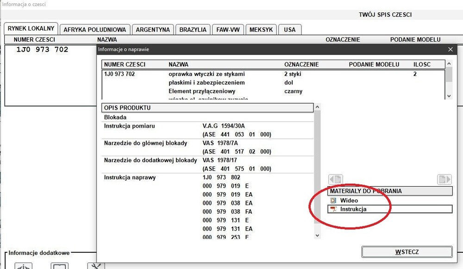Switch to the BRAZYLIA tab
The width and height of the screenshot is (463, 269).
[x=193, y=30]
